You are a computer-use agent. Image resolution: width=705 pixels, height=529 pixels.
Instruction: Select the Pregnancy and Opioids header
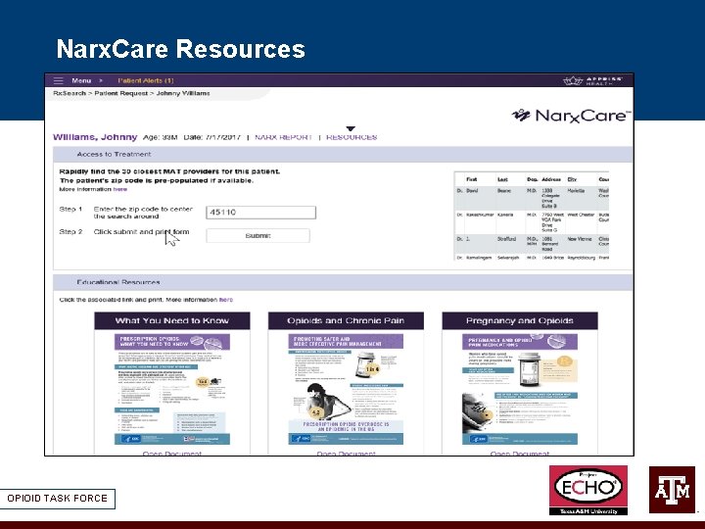point(520,320)
